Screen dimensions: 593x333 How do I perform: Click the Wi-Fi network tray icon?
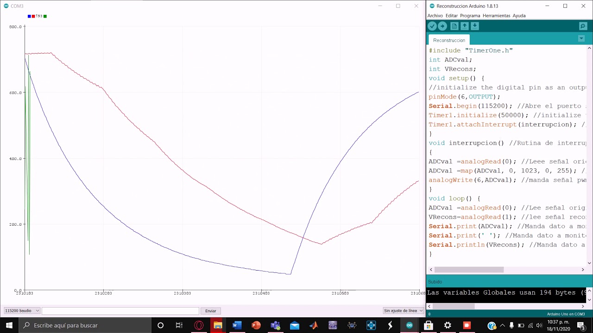pos(530,326)
